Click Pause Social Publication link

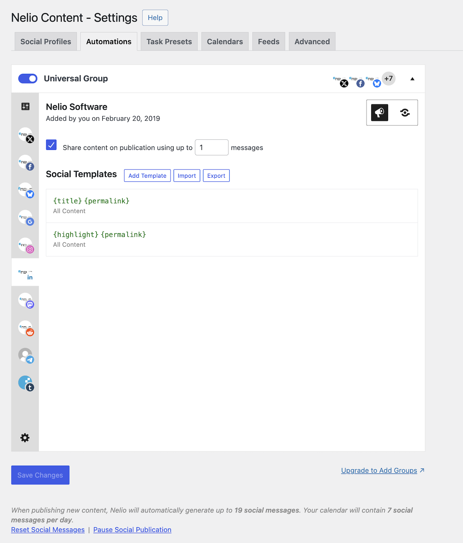132,530
